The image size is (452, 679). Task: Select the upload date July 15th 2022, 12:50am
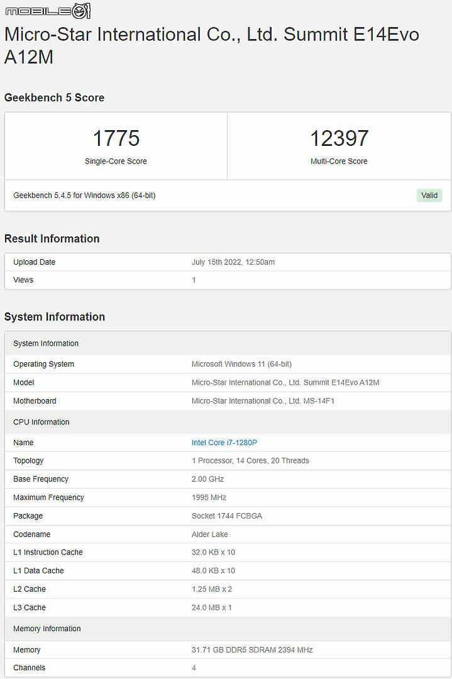233,262
